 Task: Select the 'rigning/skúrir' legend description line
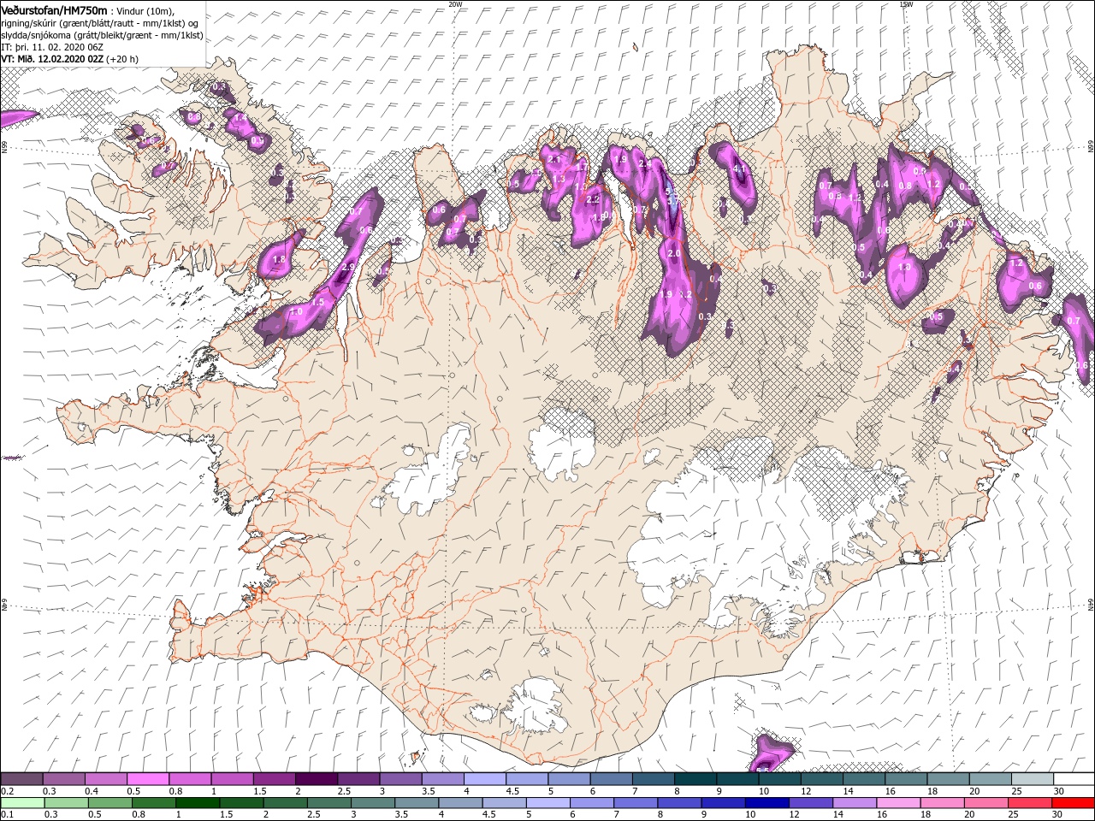[101, 23]
